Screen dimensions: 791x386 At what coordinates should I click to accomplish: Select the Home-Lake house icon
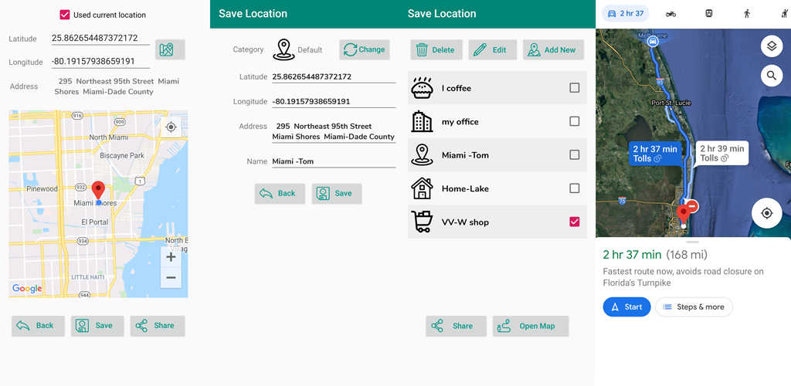point(422,188)
